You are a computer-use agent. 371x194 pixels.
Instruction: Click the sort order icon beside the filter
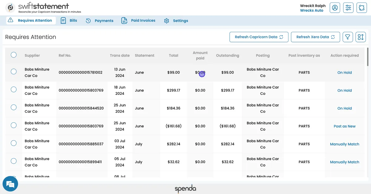pyautogui.click(x=360, y=37)
